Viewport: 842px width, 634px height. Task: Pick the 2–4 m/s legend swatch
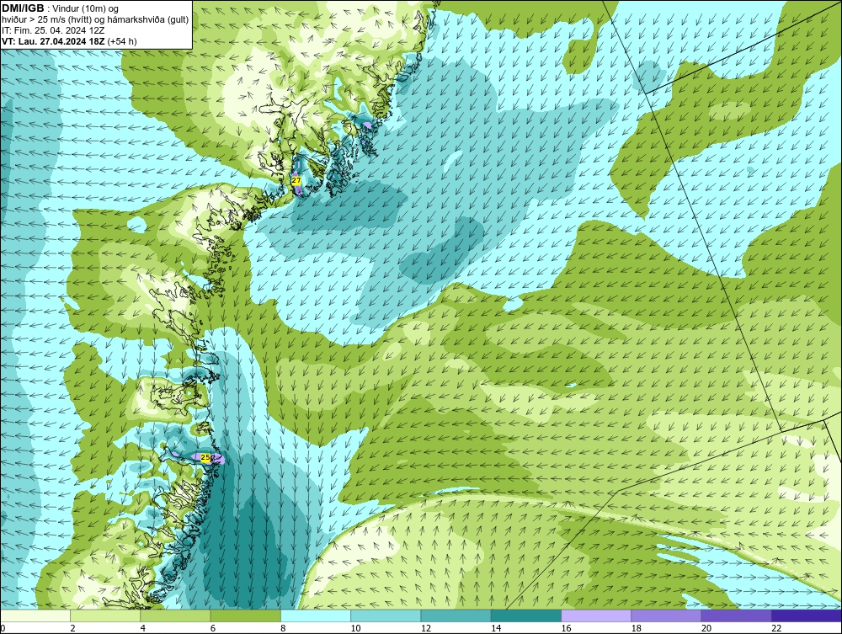pos(105,615)
